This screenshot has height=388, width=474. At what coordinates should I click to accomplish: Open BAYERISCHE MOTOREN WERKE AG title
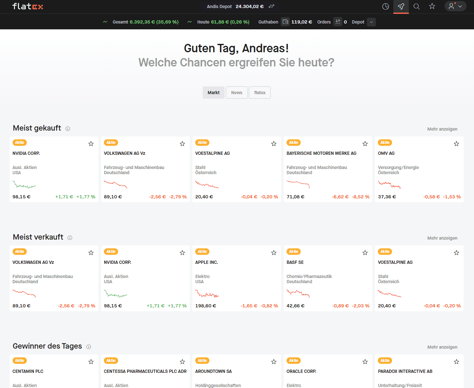point(321,153)
